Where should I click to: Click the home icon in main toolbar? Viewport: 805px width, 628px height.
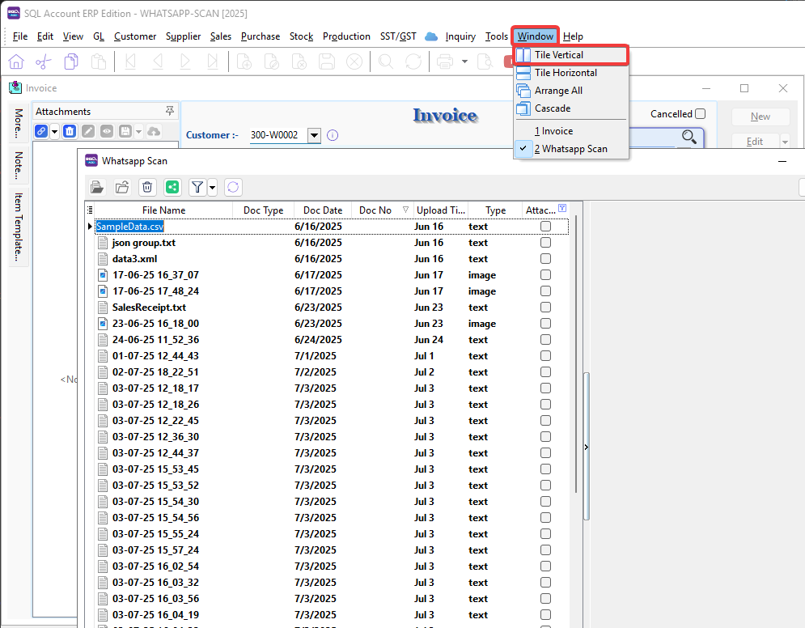tap(16, 62)
